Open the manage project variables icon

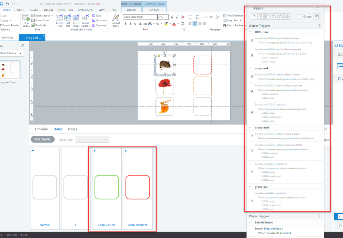pyautogui.click(x=317, y=16)
